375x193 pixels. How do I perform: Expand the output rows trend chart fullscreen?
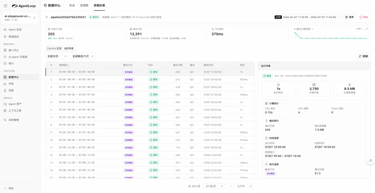pyautogui.click(x=367, y=29)
